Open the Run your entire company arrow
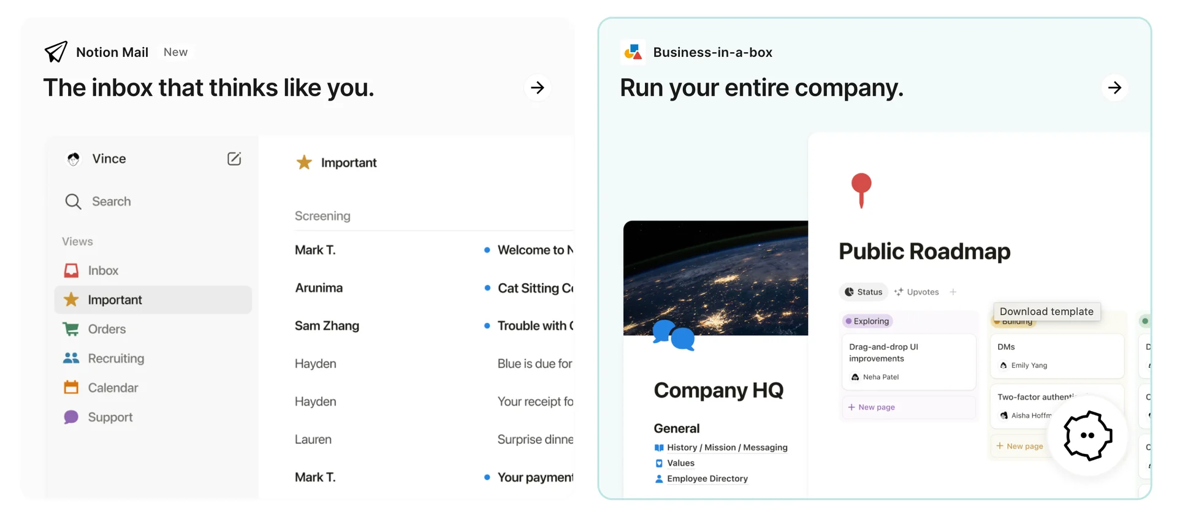 tap(1114, 88)
